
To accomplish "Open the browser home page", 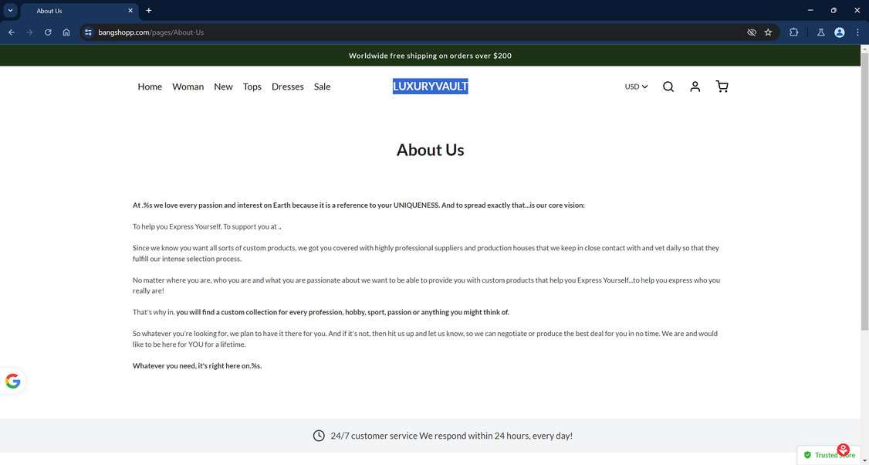I will tap(66, 32).
